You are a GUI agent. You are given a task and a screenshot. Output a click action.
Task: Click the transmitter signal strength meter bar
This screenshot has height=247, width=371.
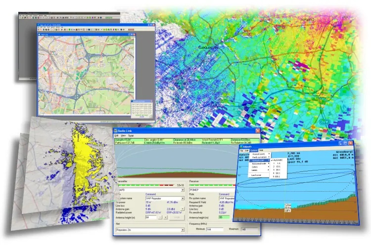146,185
